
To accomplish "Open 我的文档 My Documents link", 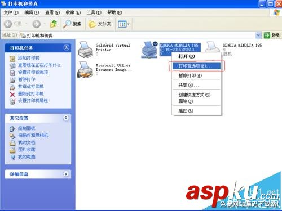I will pos(27,142).
